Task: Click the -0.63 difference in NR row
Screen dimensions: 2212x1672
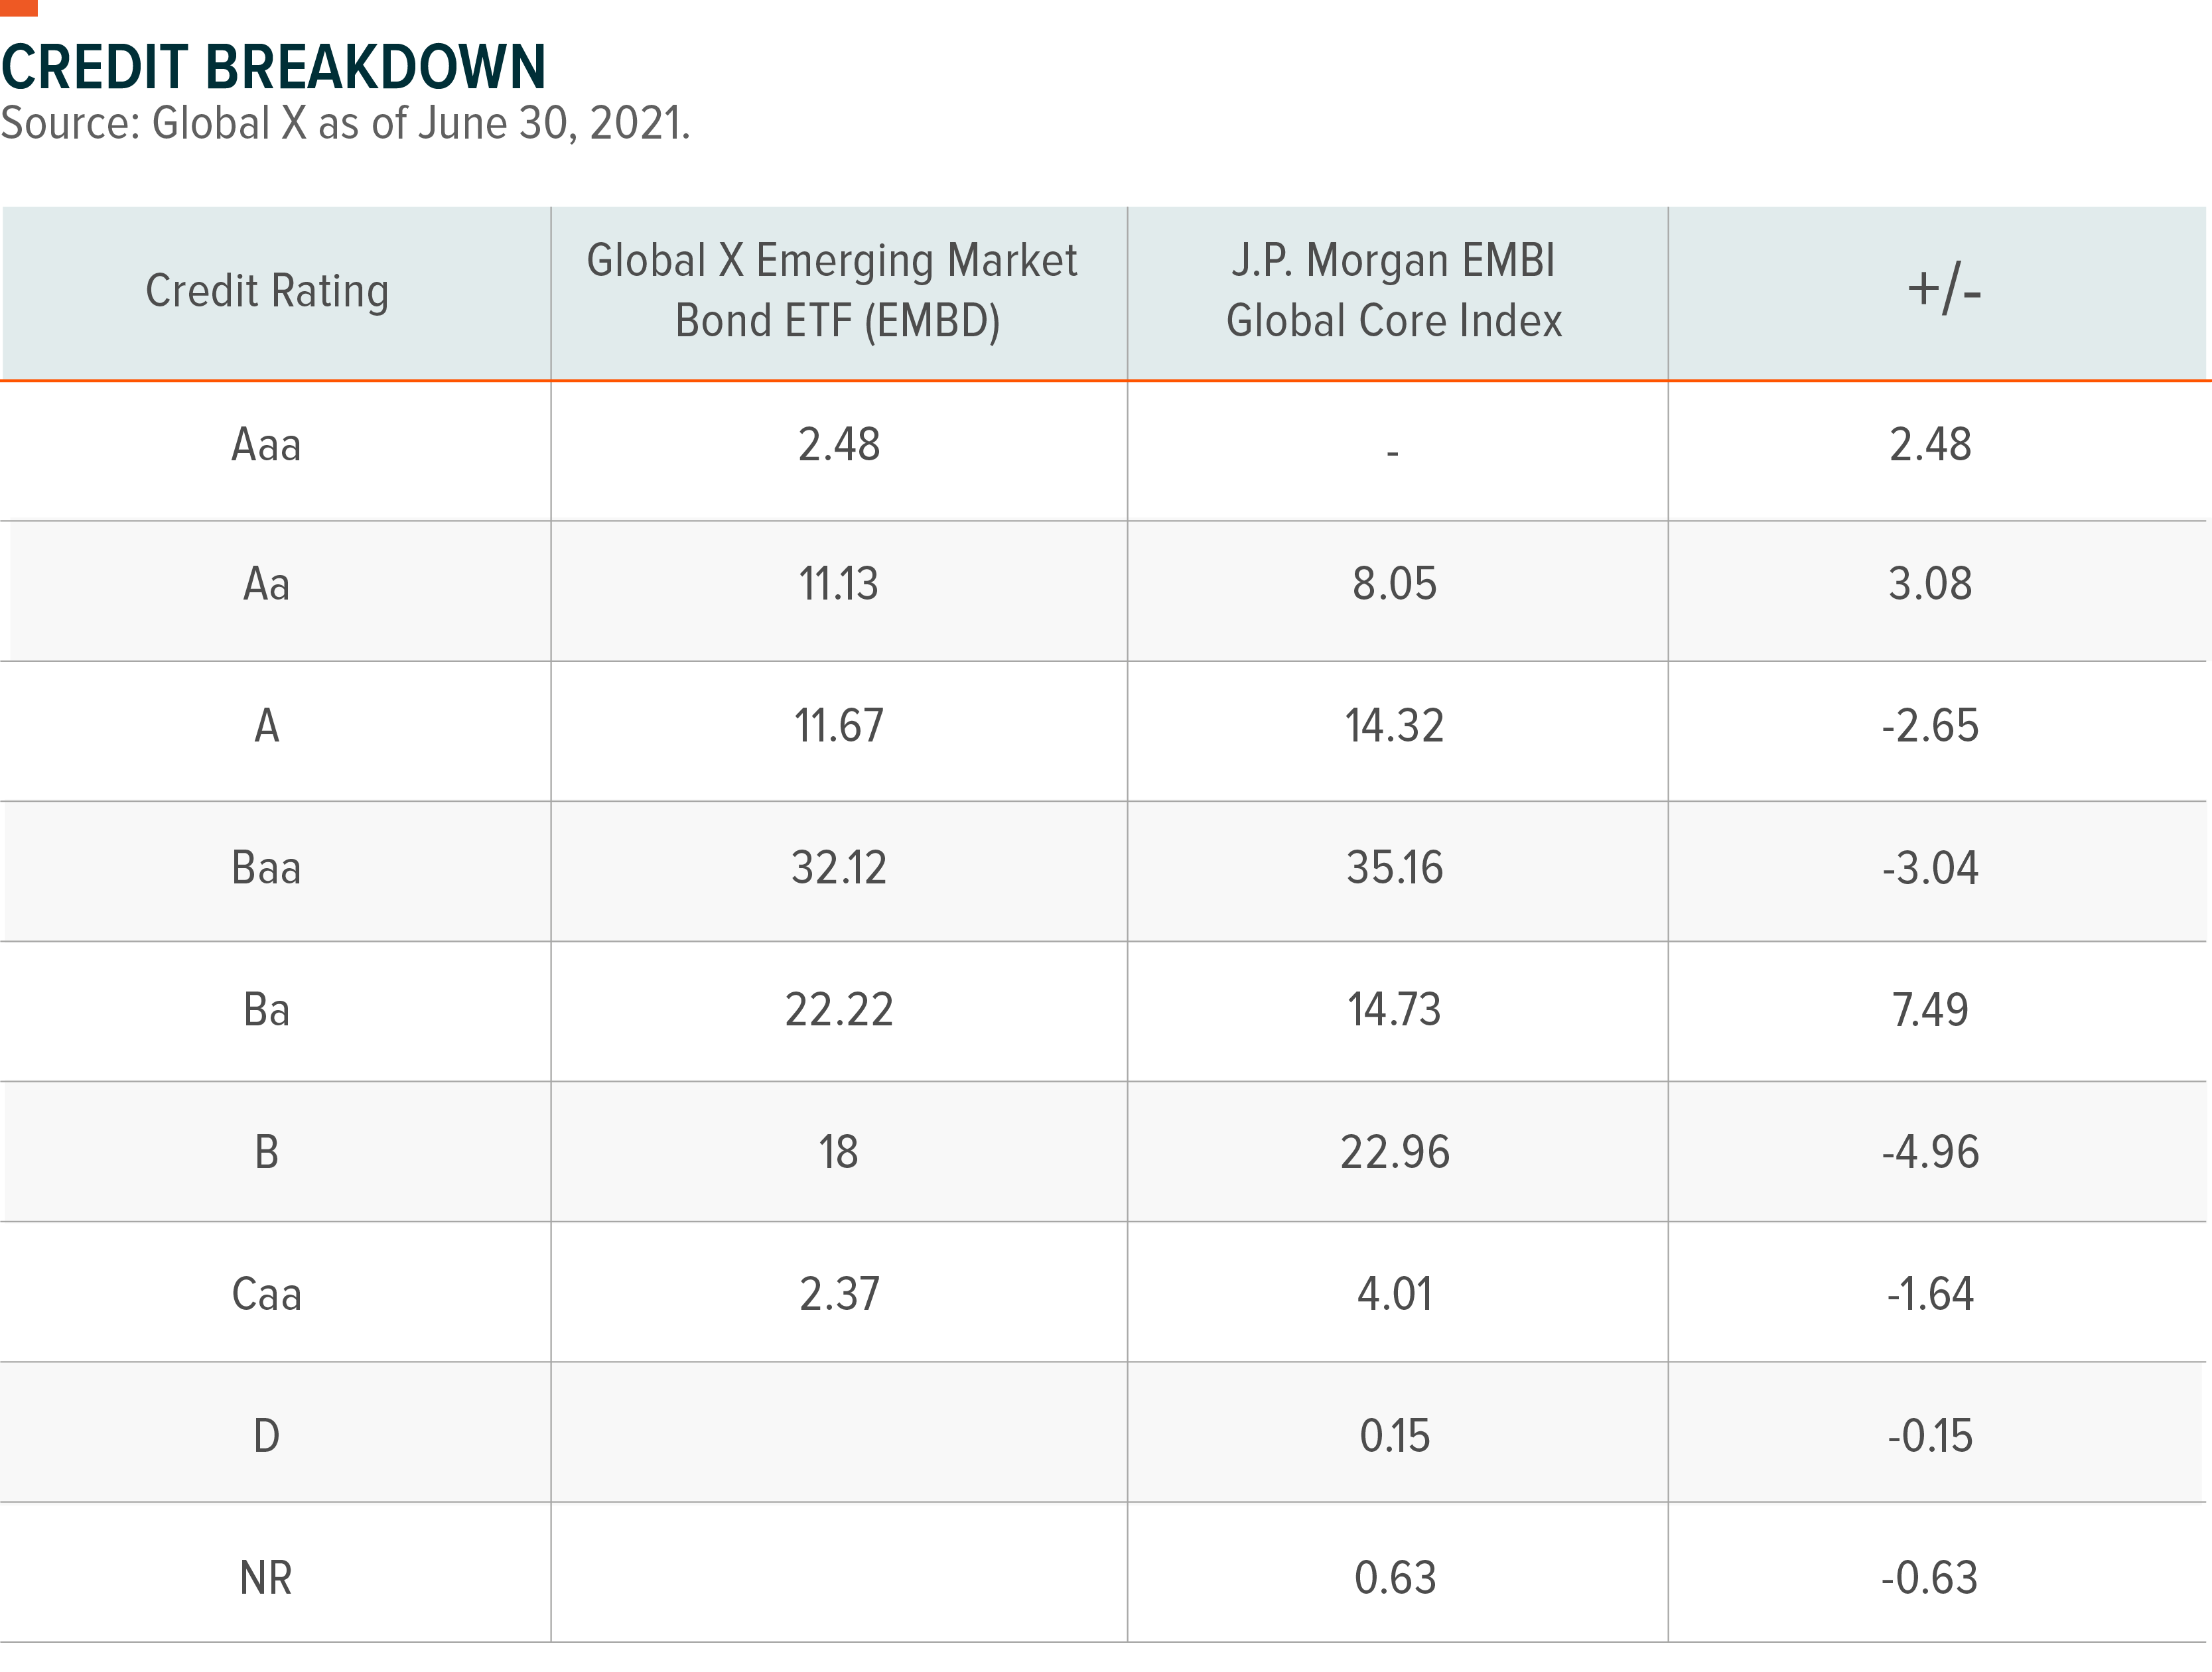Action: (x=1930, y=1579)
